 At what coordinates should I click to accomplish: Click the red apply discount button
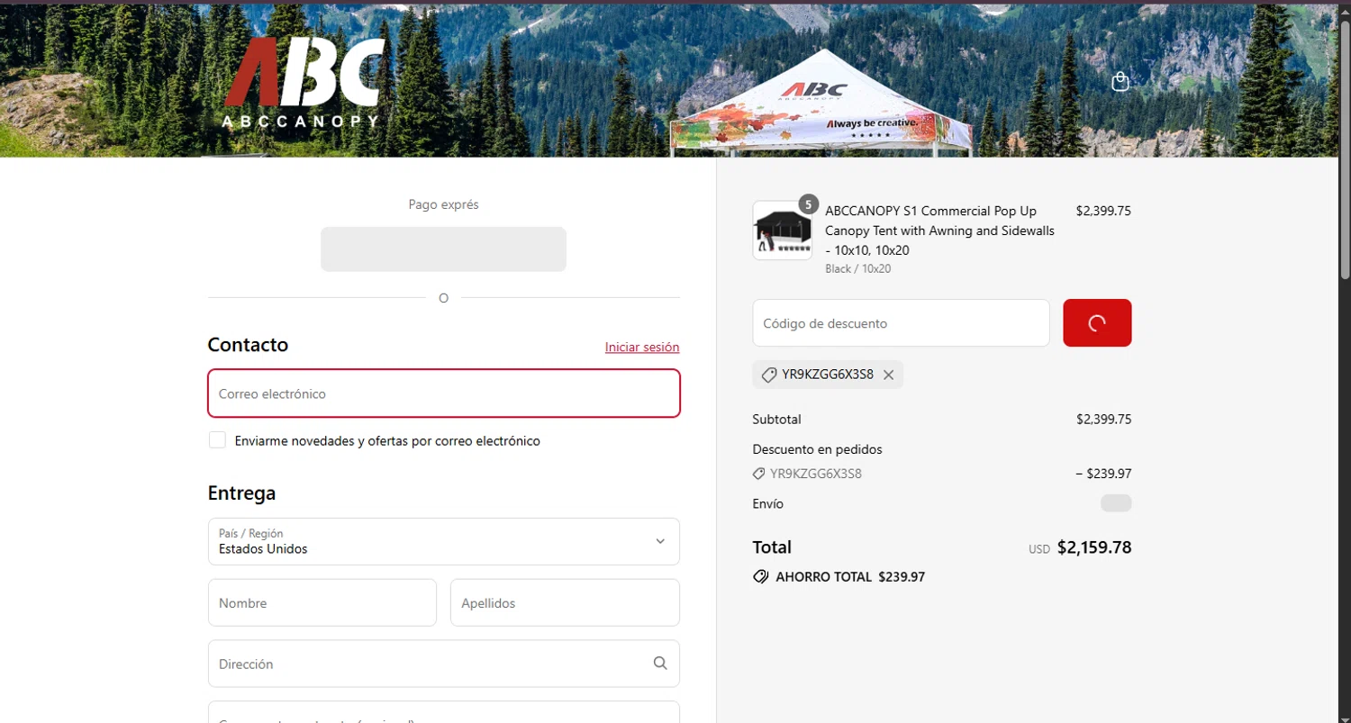1097,323
